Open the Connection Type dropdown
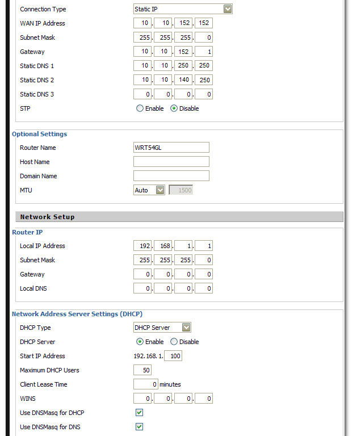361x436 pixels. (x=183, y=9)
